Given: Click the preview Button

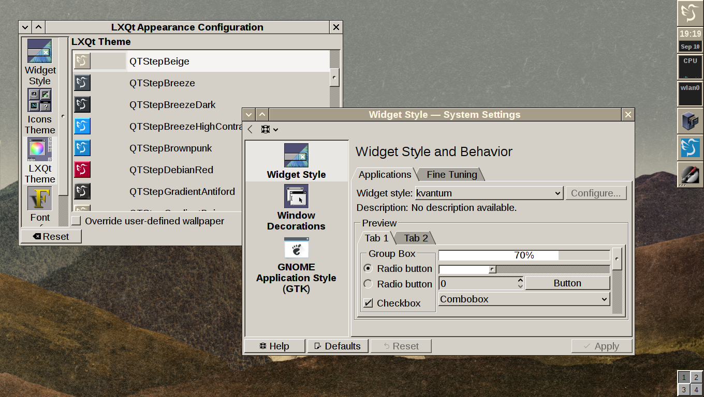Looking at the screenshot, I should click(567, 283).
